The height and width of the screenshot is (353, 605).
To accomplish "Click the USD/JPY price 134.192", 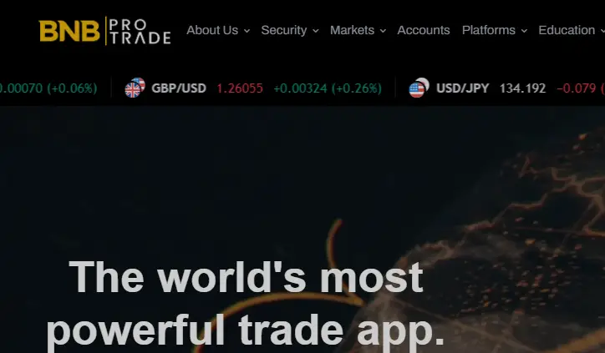I will click(x=522, y=88).
